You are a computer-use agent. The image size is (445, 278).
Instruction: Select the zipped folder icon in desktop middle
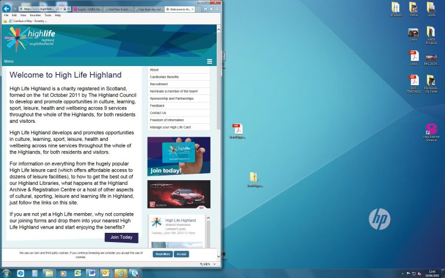[x=254, y=180]
